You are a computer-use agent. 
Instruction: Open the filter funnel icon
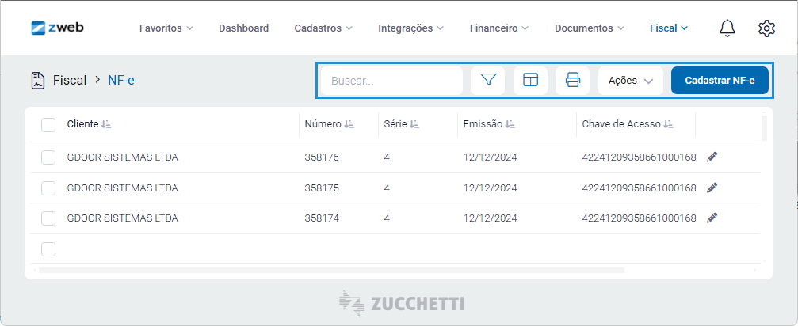pyautogui.click(x=487, y=80)
